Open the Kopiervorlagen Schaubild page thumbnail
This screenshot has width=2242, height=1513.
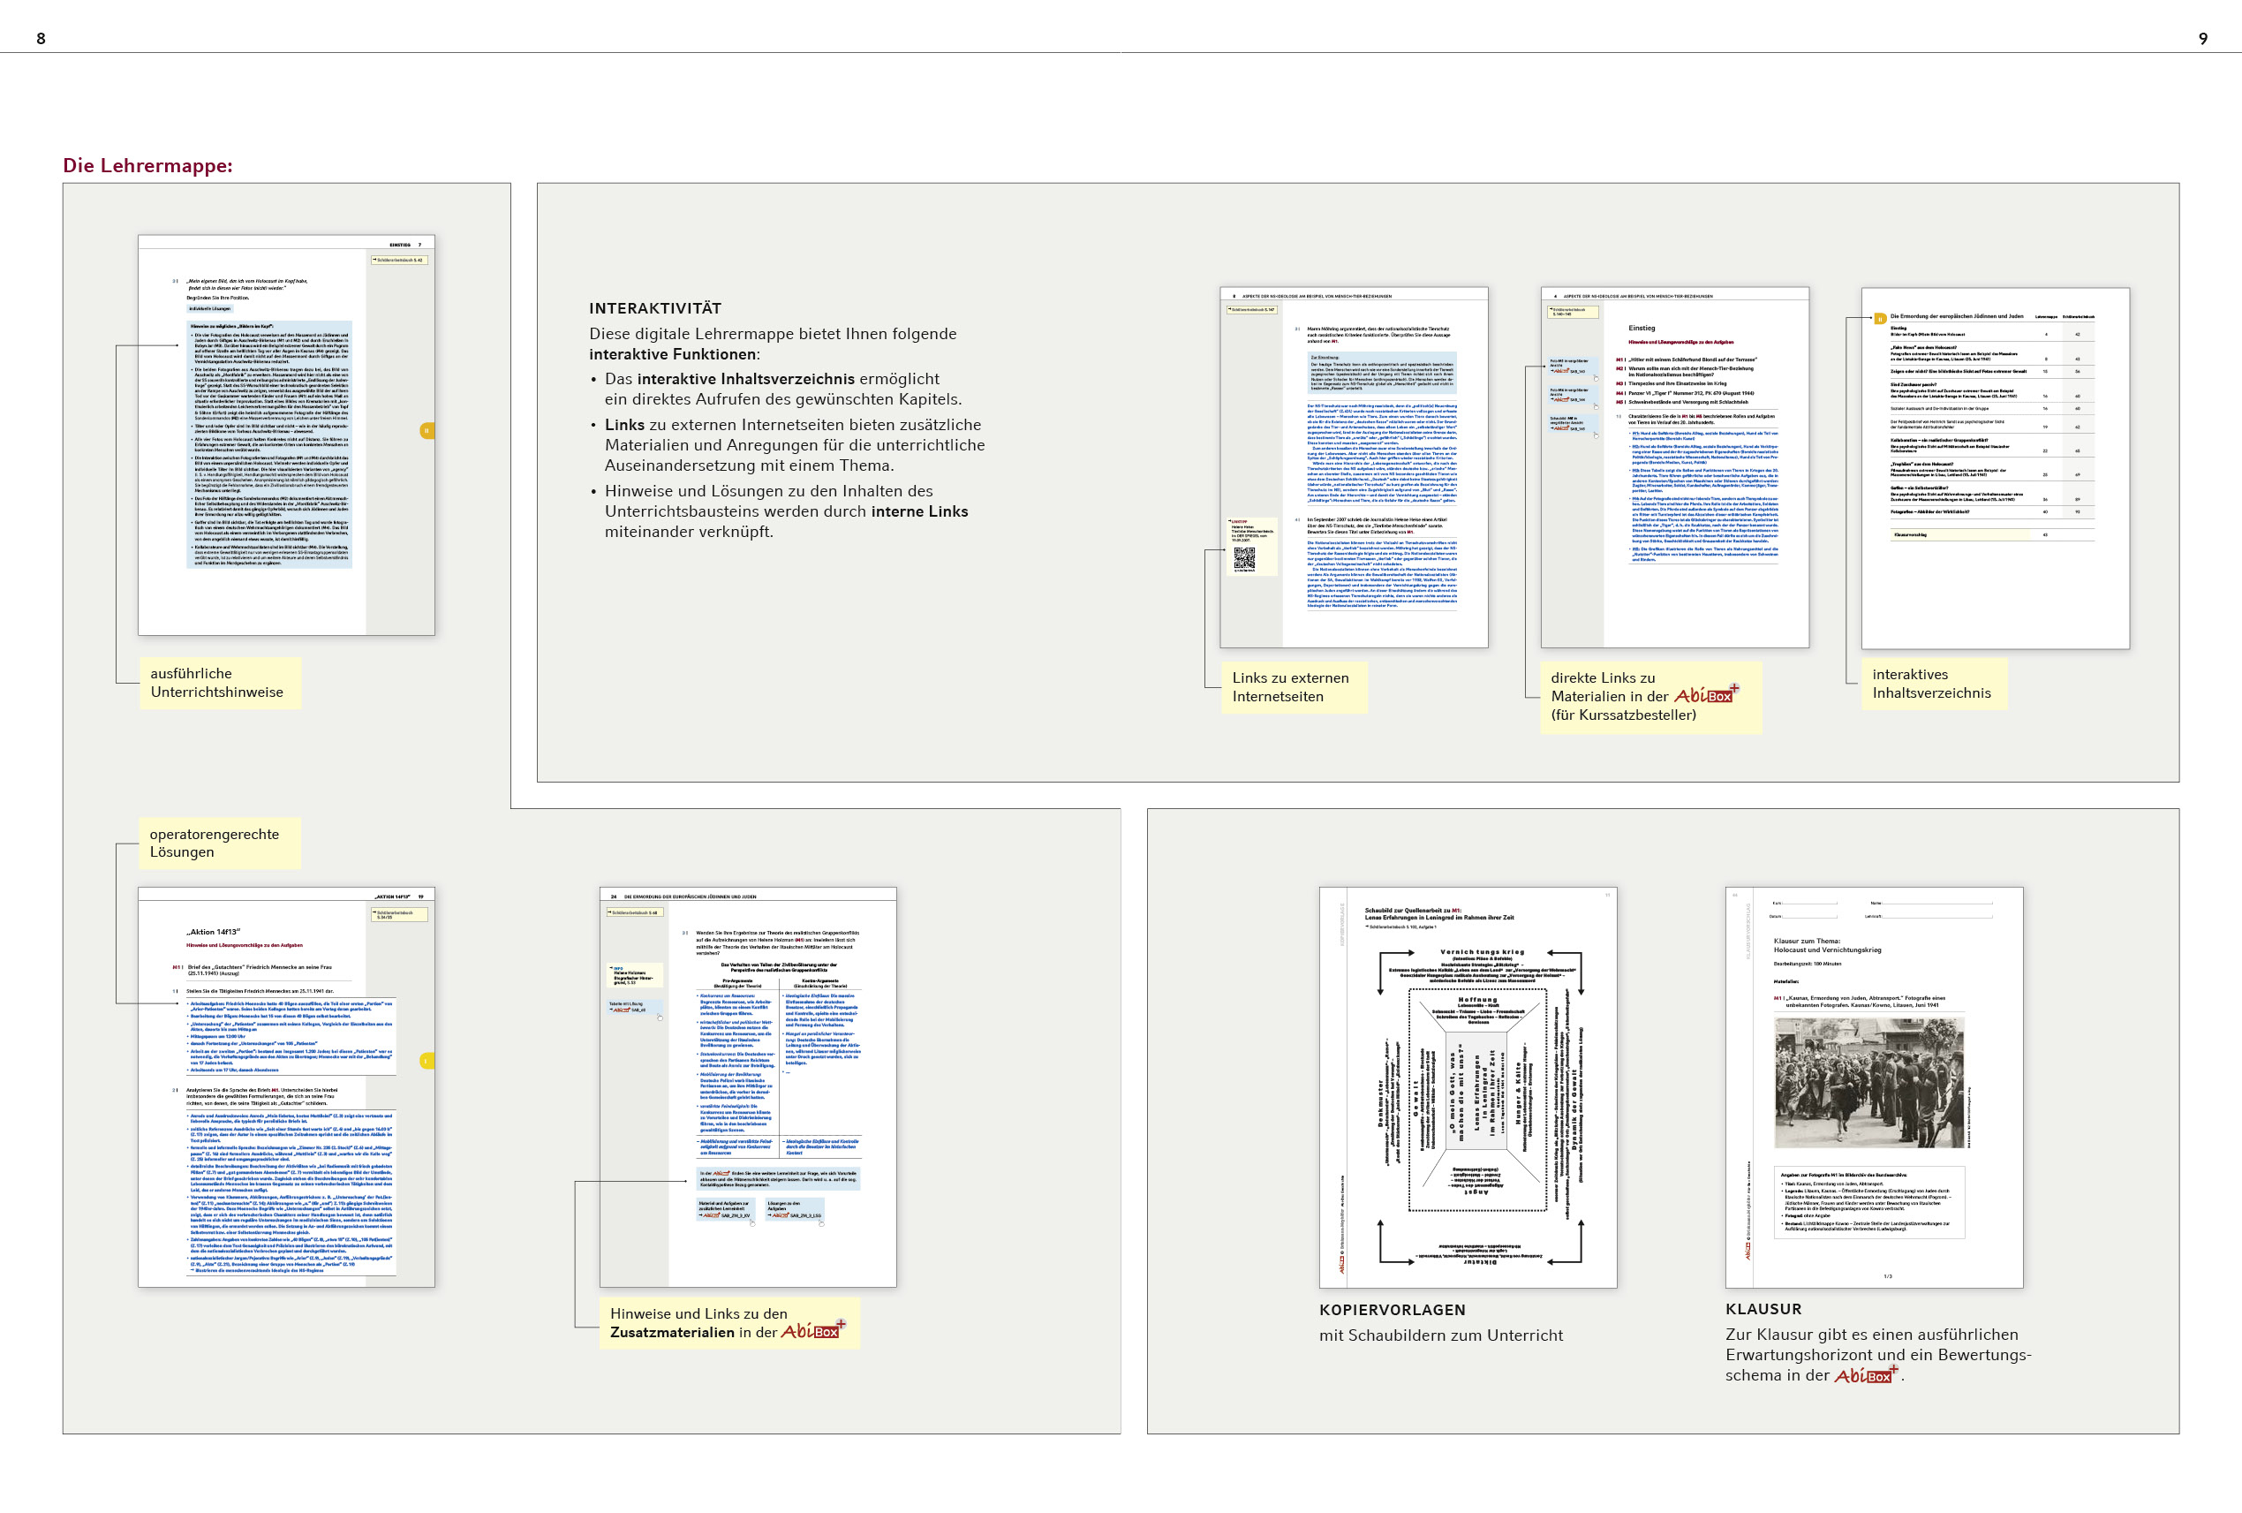click(1468, 1087)
